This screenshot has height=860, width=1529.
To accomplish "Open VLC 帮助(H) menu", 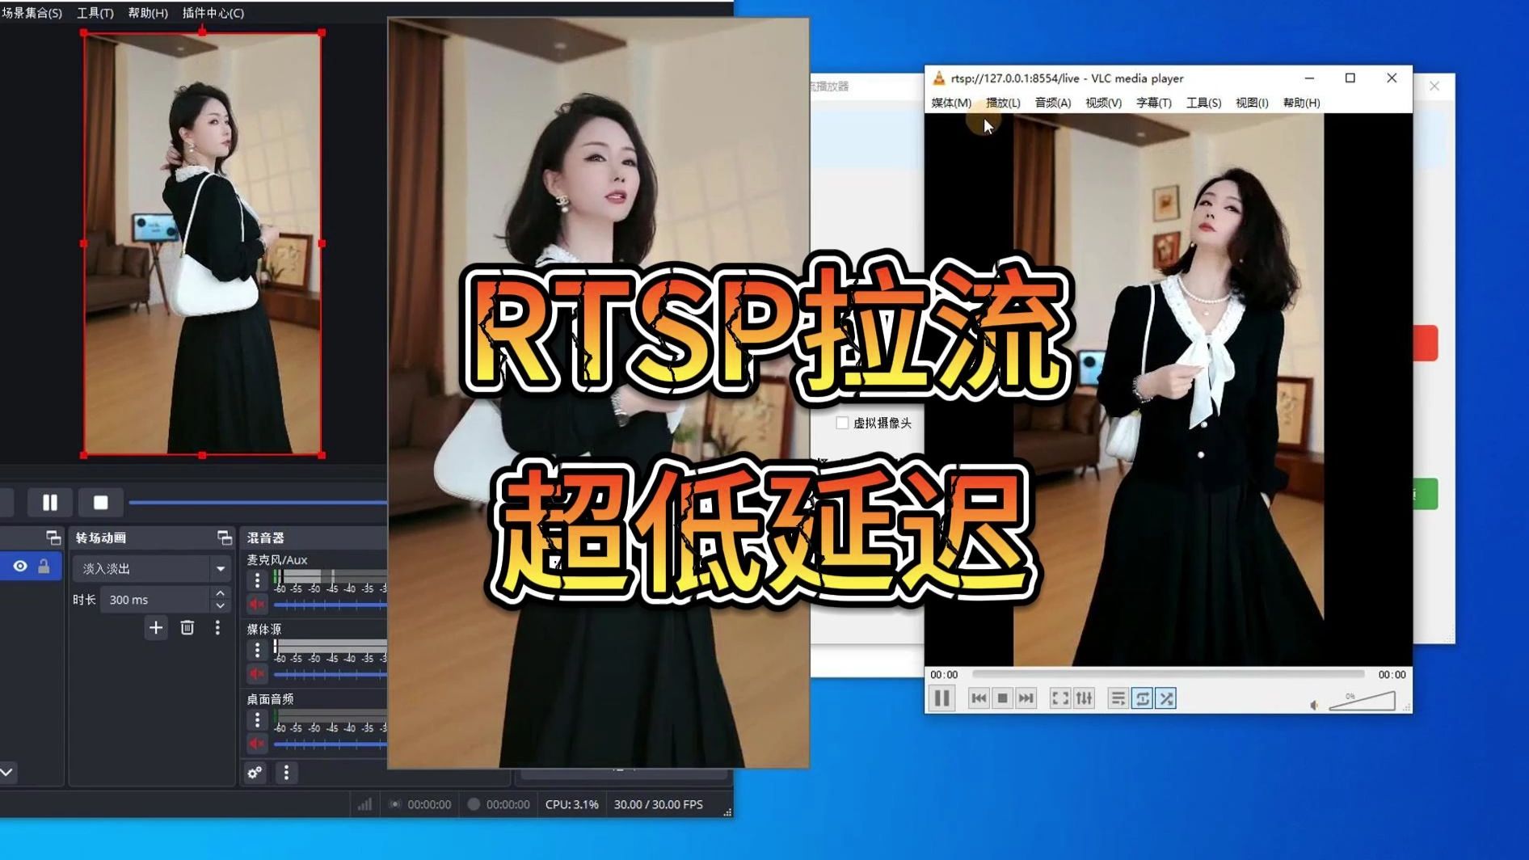I will [x=1301, y=103].
